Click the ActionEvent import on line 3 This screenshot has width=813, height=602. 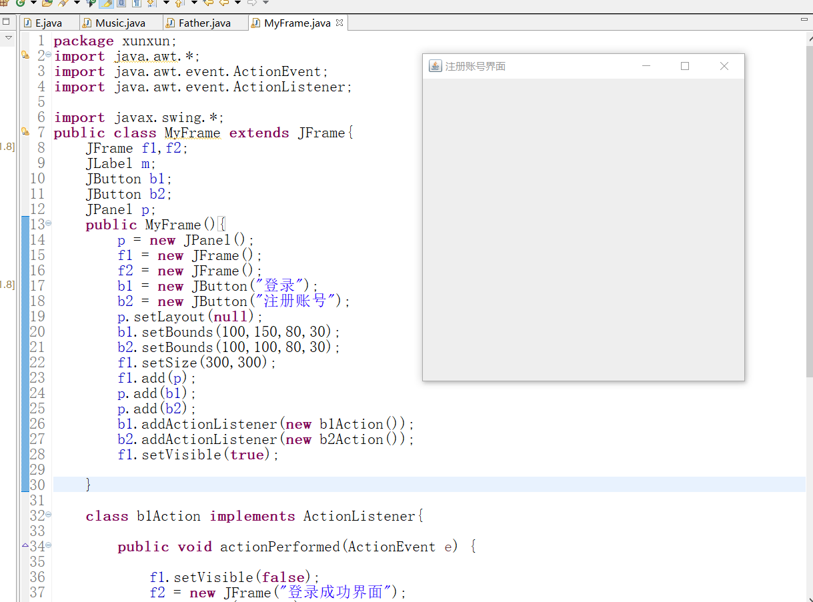191,71
